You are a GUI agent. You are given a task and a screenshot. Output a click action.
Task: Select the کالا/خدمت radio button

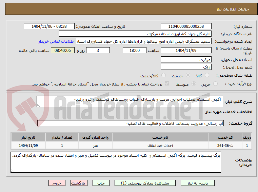click(x=163, y=75)
